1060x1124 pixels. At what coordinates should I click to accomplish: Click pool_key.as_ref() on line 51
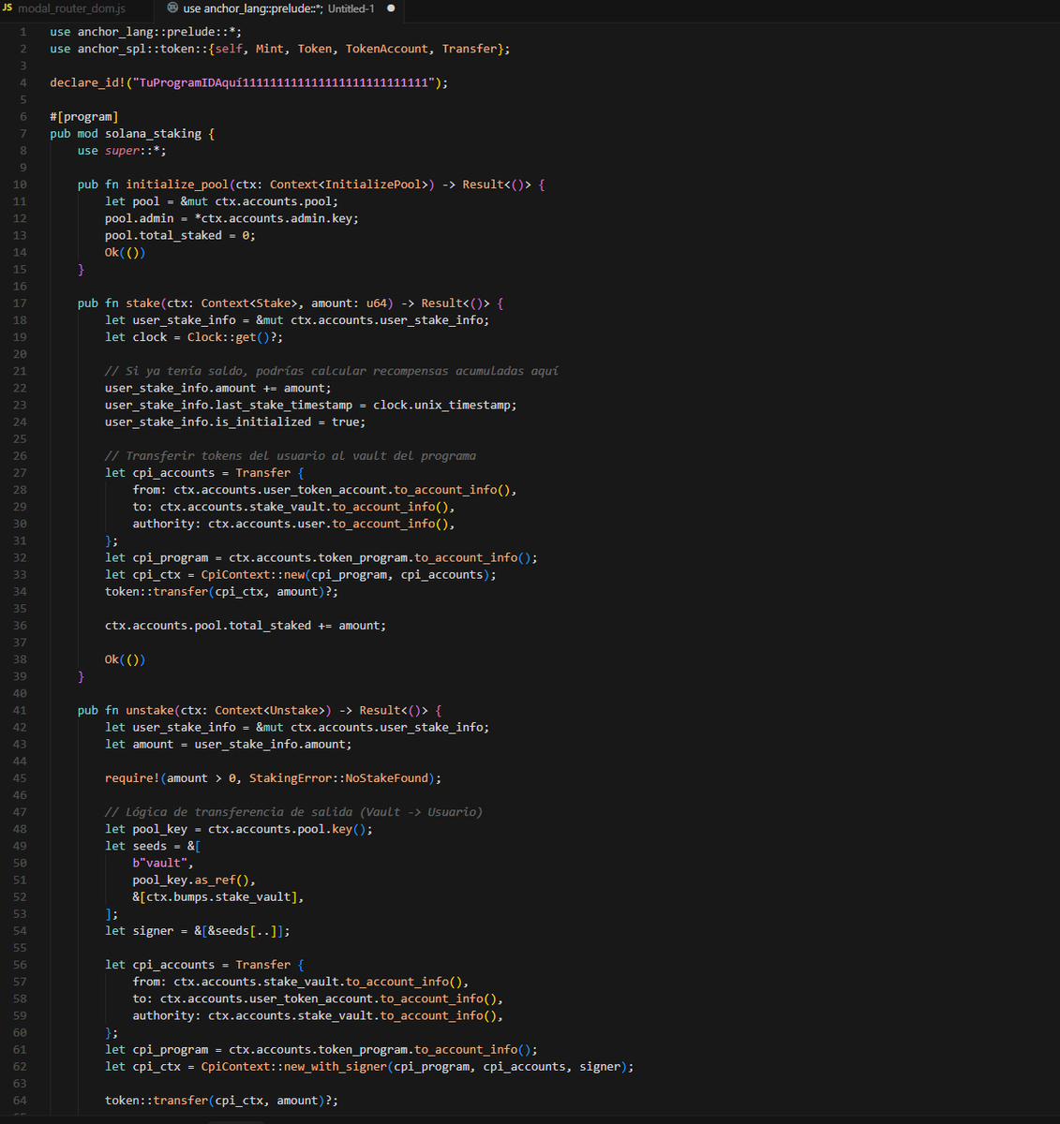tap(191, 880)
